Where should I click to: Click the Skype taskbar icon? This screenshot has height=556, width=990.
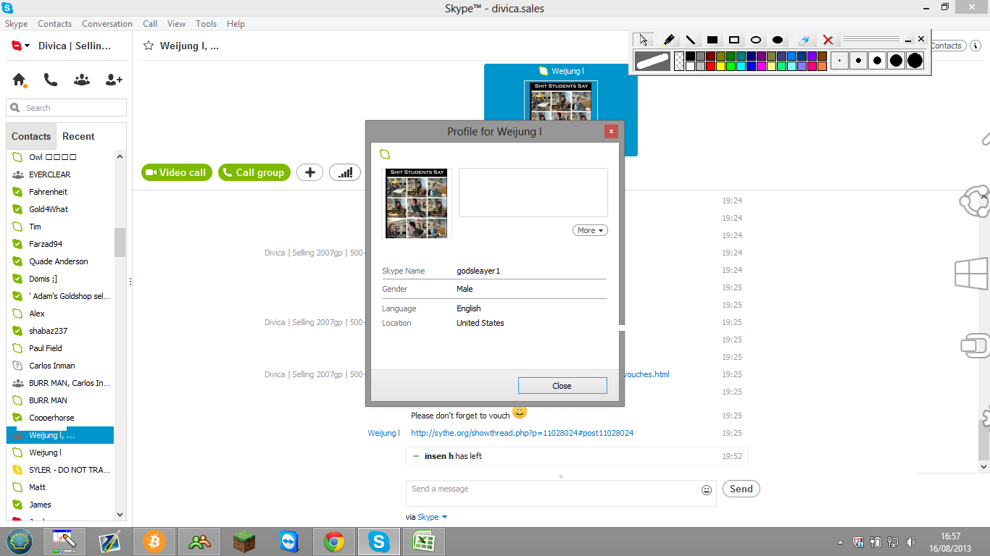pos(379,542)
